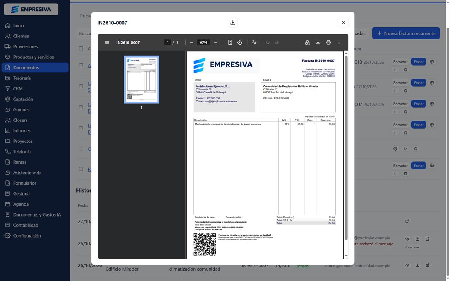Edit the PDF page number field
Viewport: 450px width, 281px height.
click(168, 42)
